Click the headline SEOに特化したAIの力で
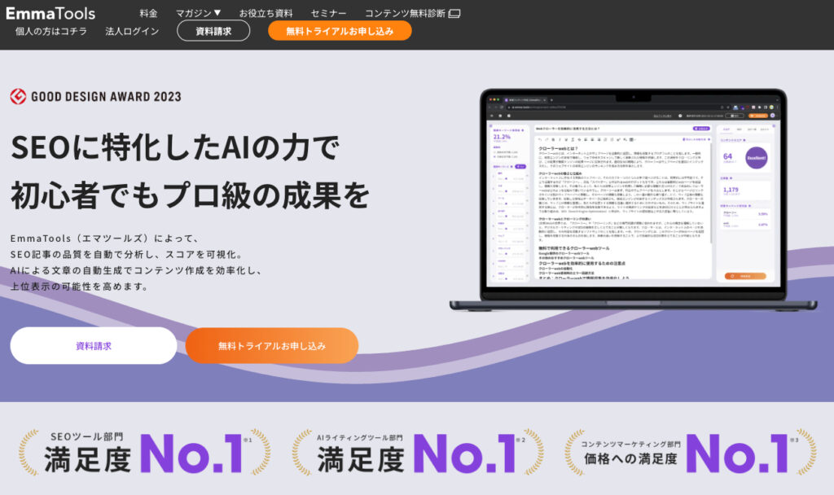The width and height of the screenshot is (834, 495). [175, 147]
